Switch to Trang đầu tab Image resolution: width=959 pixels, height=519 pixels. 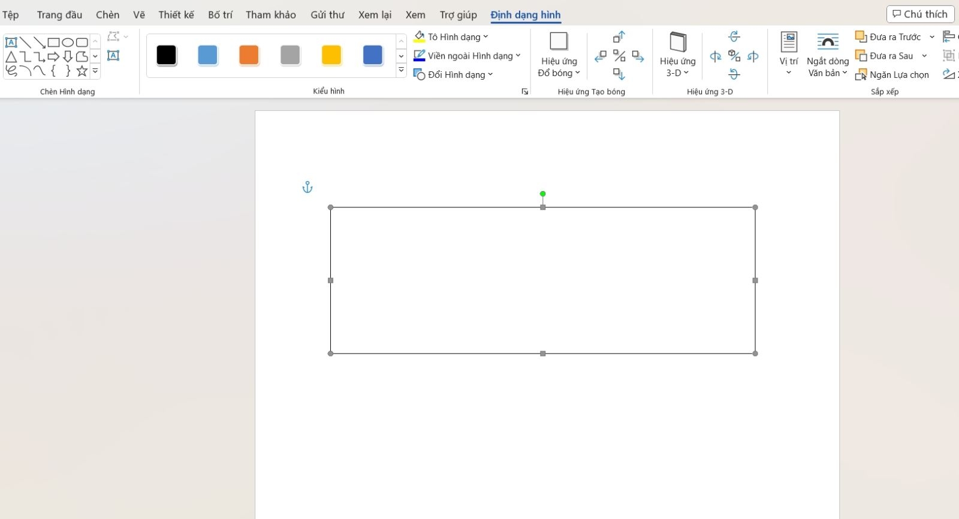click(x=59, y=15)
